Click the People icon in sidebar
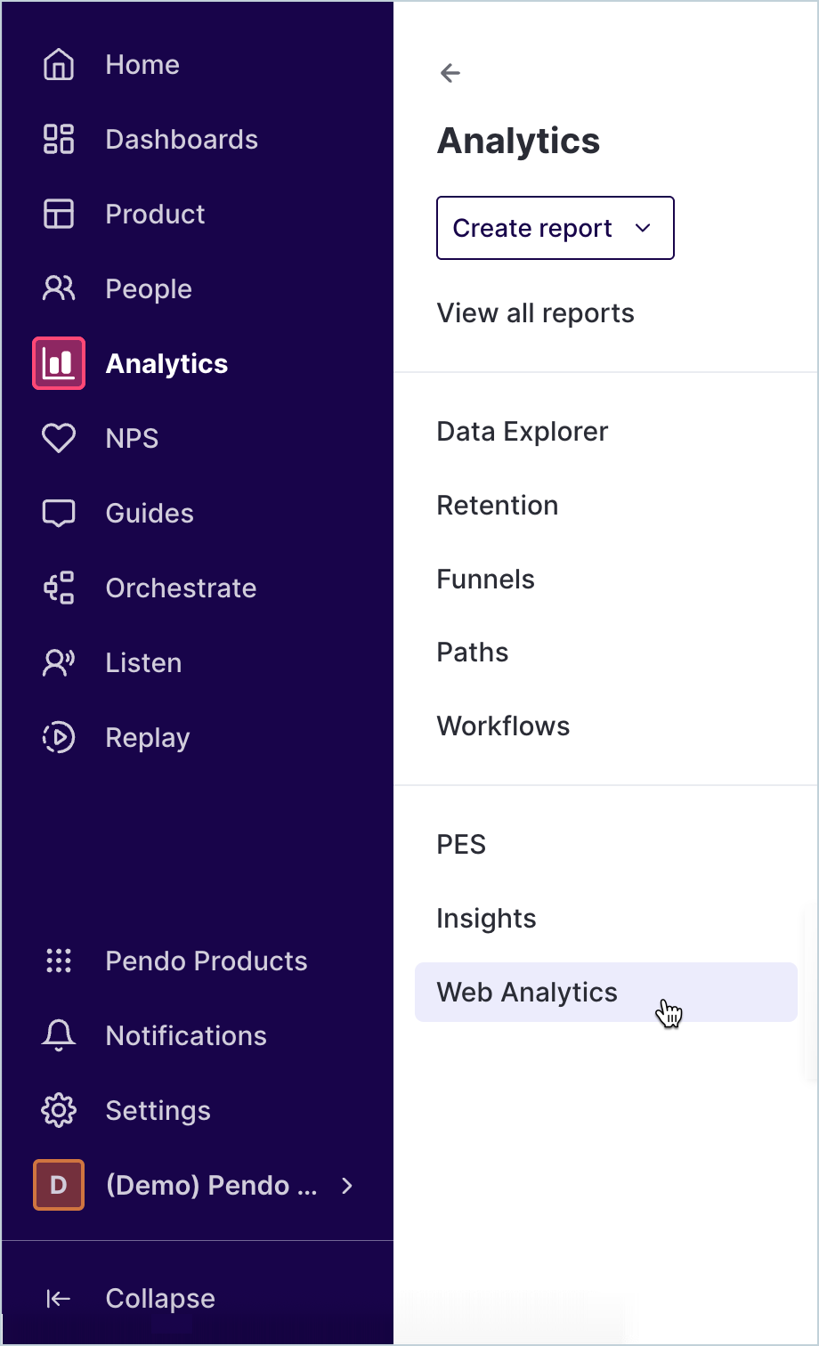Image resolution: width=819 pixels, height=1346 pixels. (x=59, y=289)
